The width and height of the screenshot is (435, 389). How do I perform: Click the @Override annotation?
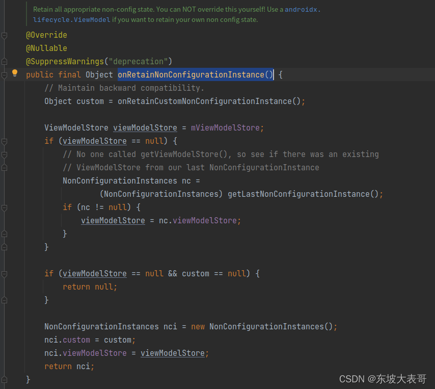click(46, 35)
